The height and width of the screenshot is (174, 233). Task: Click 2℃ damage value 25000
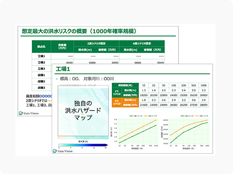pyautogui.click(x=184, y=95)
